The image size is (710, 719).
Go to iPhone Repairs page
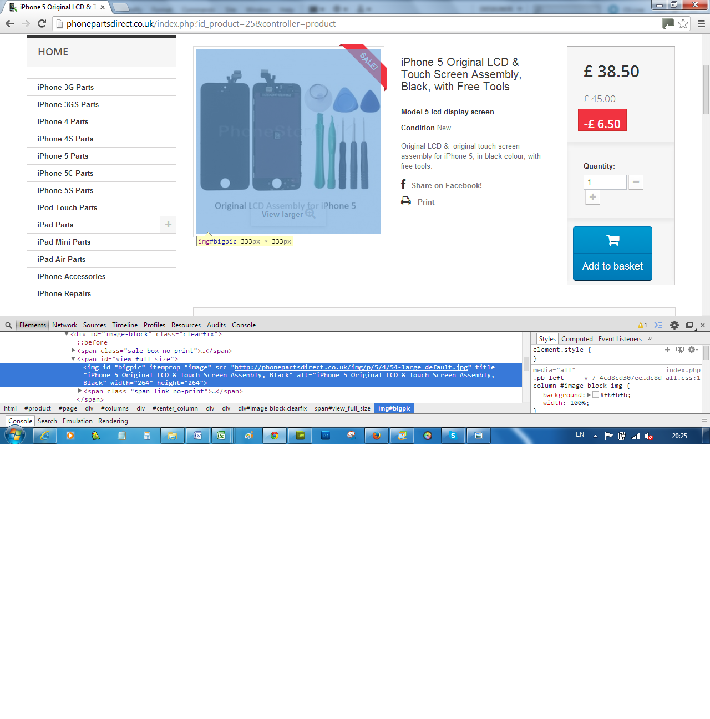64,293
